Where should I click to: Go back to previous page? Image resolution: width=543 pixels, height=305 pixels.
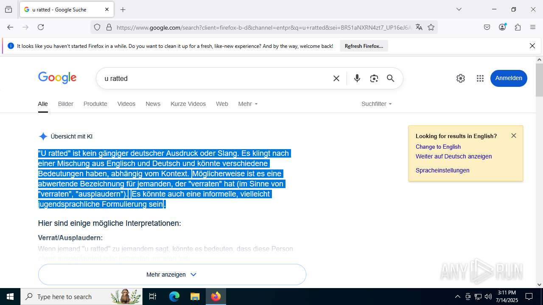click(10, 27)
